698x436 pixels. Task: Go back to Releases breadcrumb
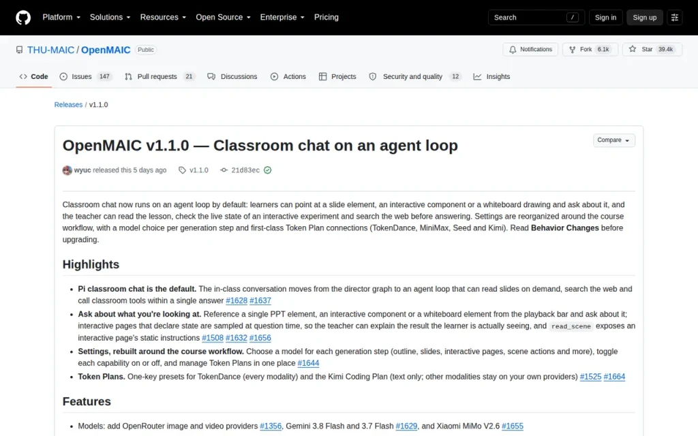point(68,104)
